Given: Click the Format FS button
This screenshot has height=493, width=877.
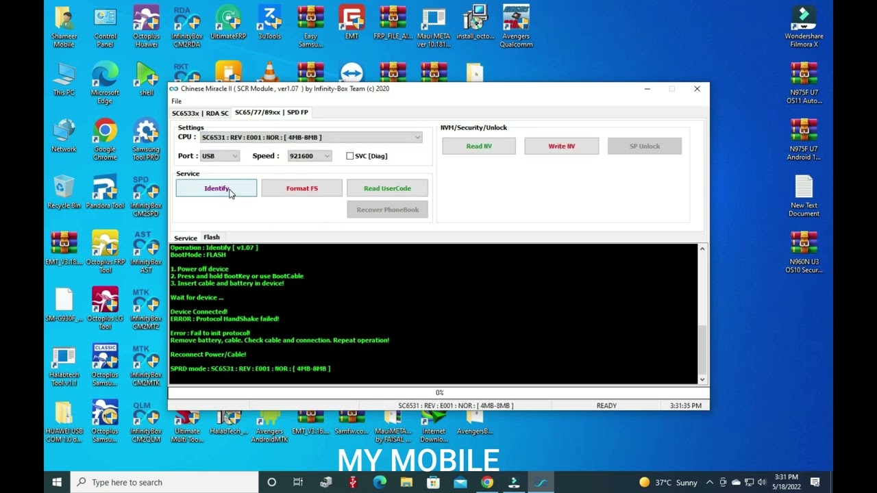Looking at the screenshot, I should point(301,188).
